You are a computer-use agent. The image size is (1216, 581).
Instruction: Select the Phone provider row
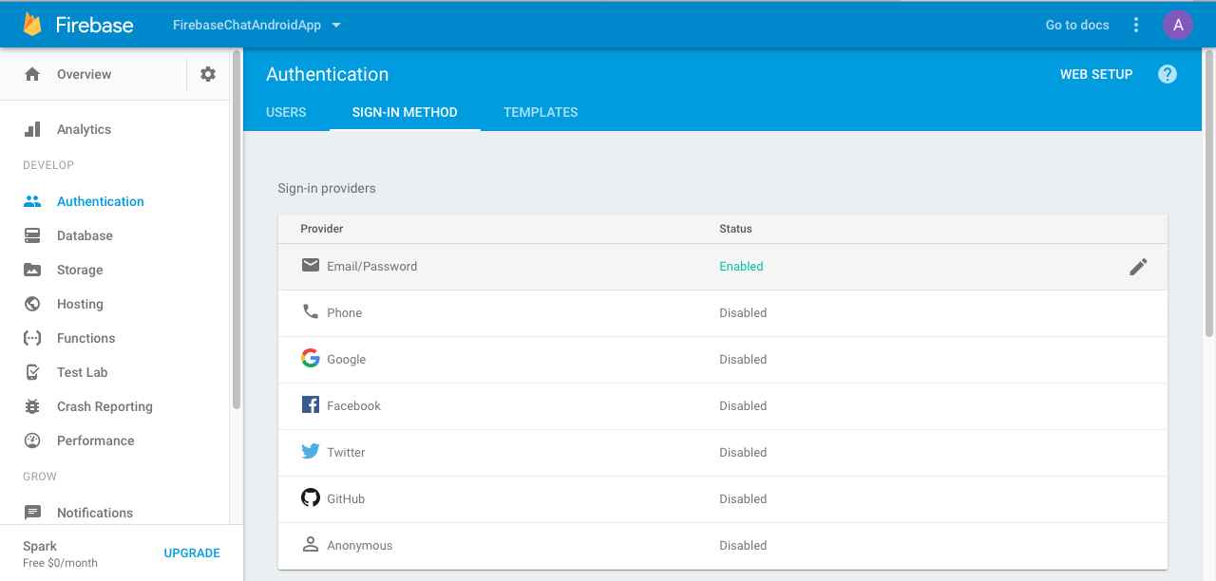pyautogui.click(x=722, y=313)
